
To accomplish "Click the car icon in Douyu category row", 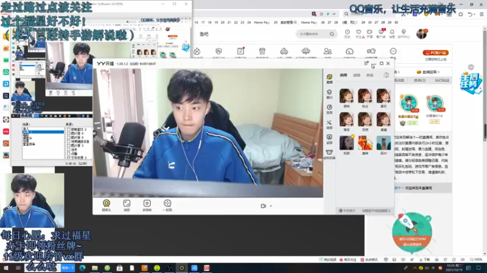I will (284, 52).
